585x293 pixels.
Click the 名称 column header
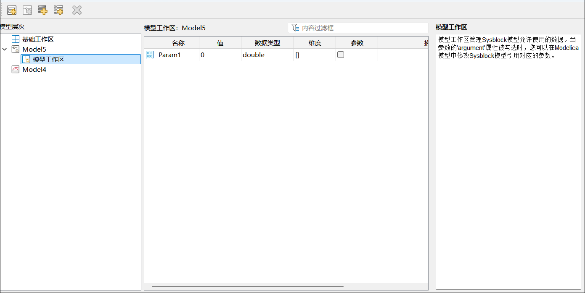tap(178, 43)
